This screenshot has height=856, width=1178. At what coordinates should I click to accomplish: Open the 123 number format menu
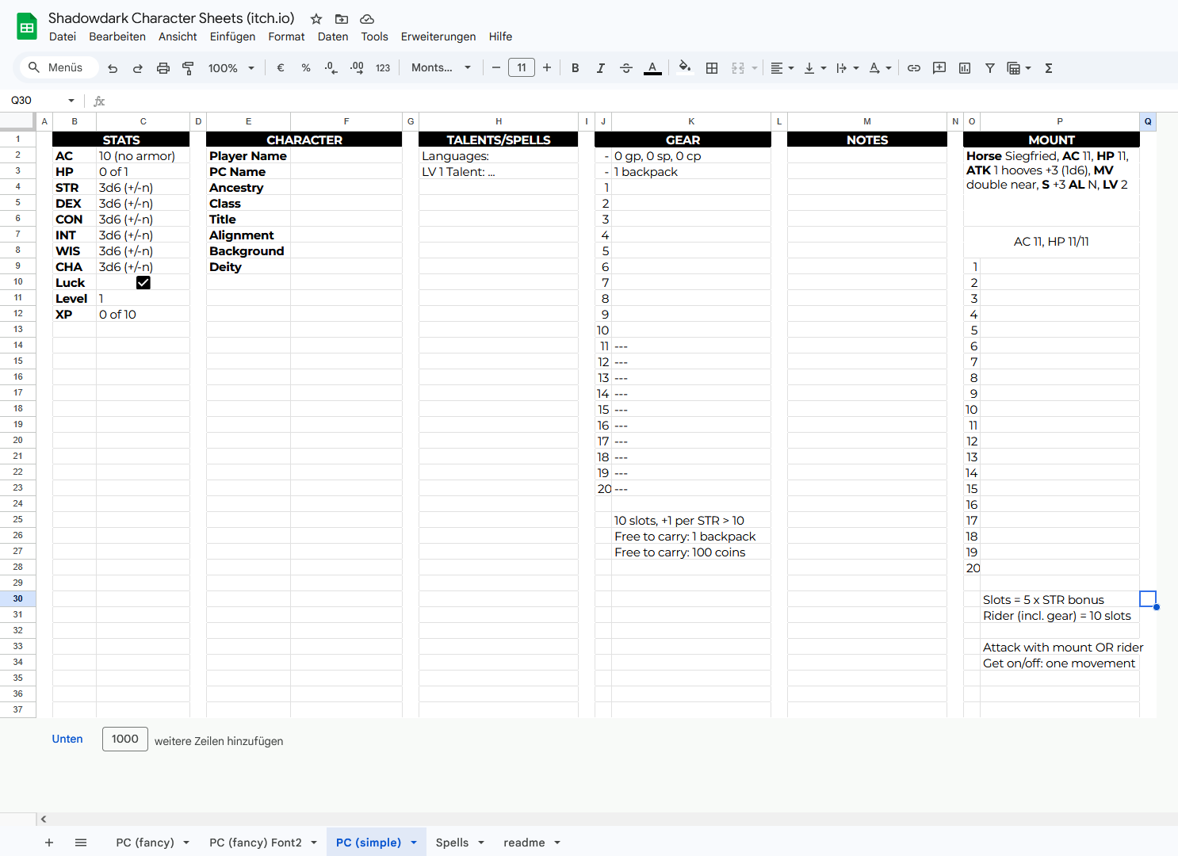pyautogui.click(x=383, y=68)
